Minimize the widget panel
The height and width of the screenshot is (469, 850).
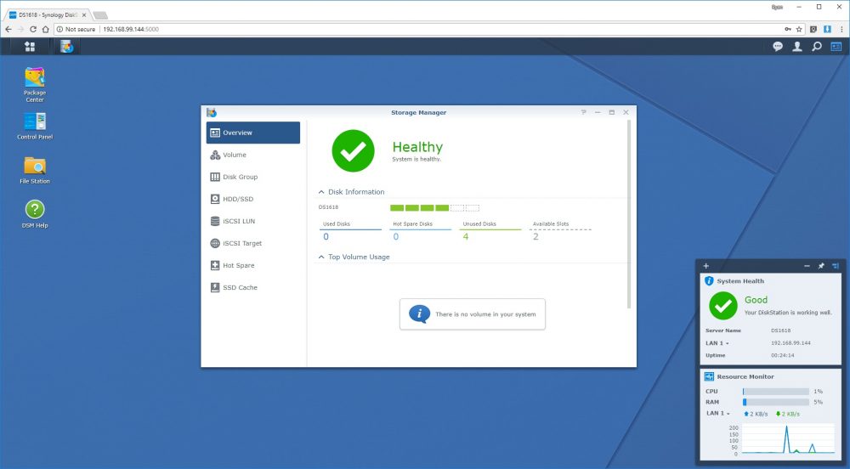[x=807, y=266]
